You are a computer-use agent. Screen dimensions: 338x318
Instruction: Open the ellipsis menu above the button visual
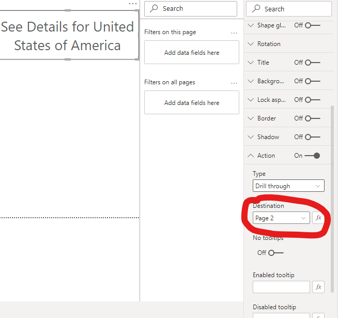(x=133, y=4)
